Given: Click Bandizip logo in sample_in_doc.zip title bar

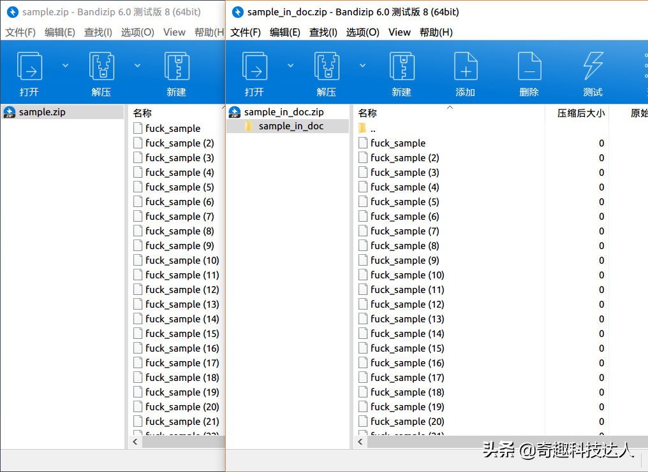Looking at the screenshot, I should pyautogui.click(x=238, y=12).
